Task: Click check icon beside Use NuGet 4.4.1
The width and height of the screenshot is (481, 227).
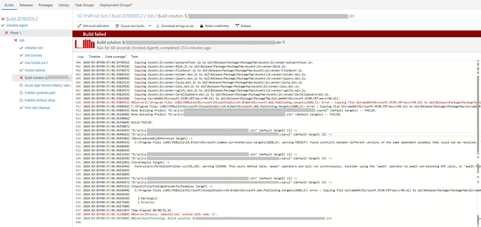Action: click(21, 63)
